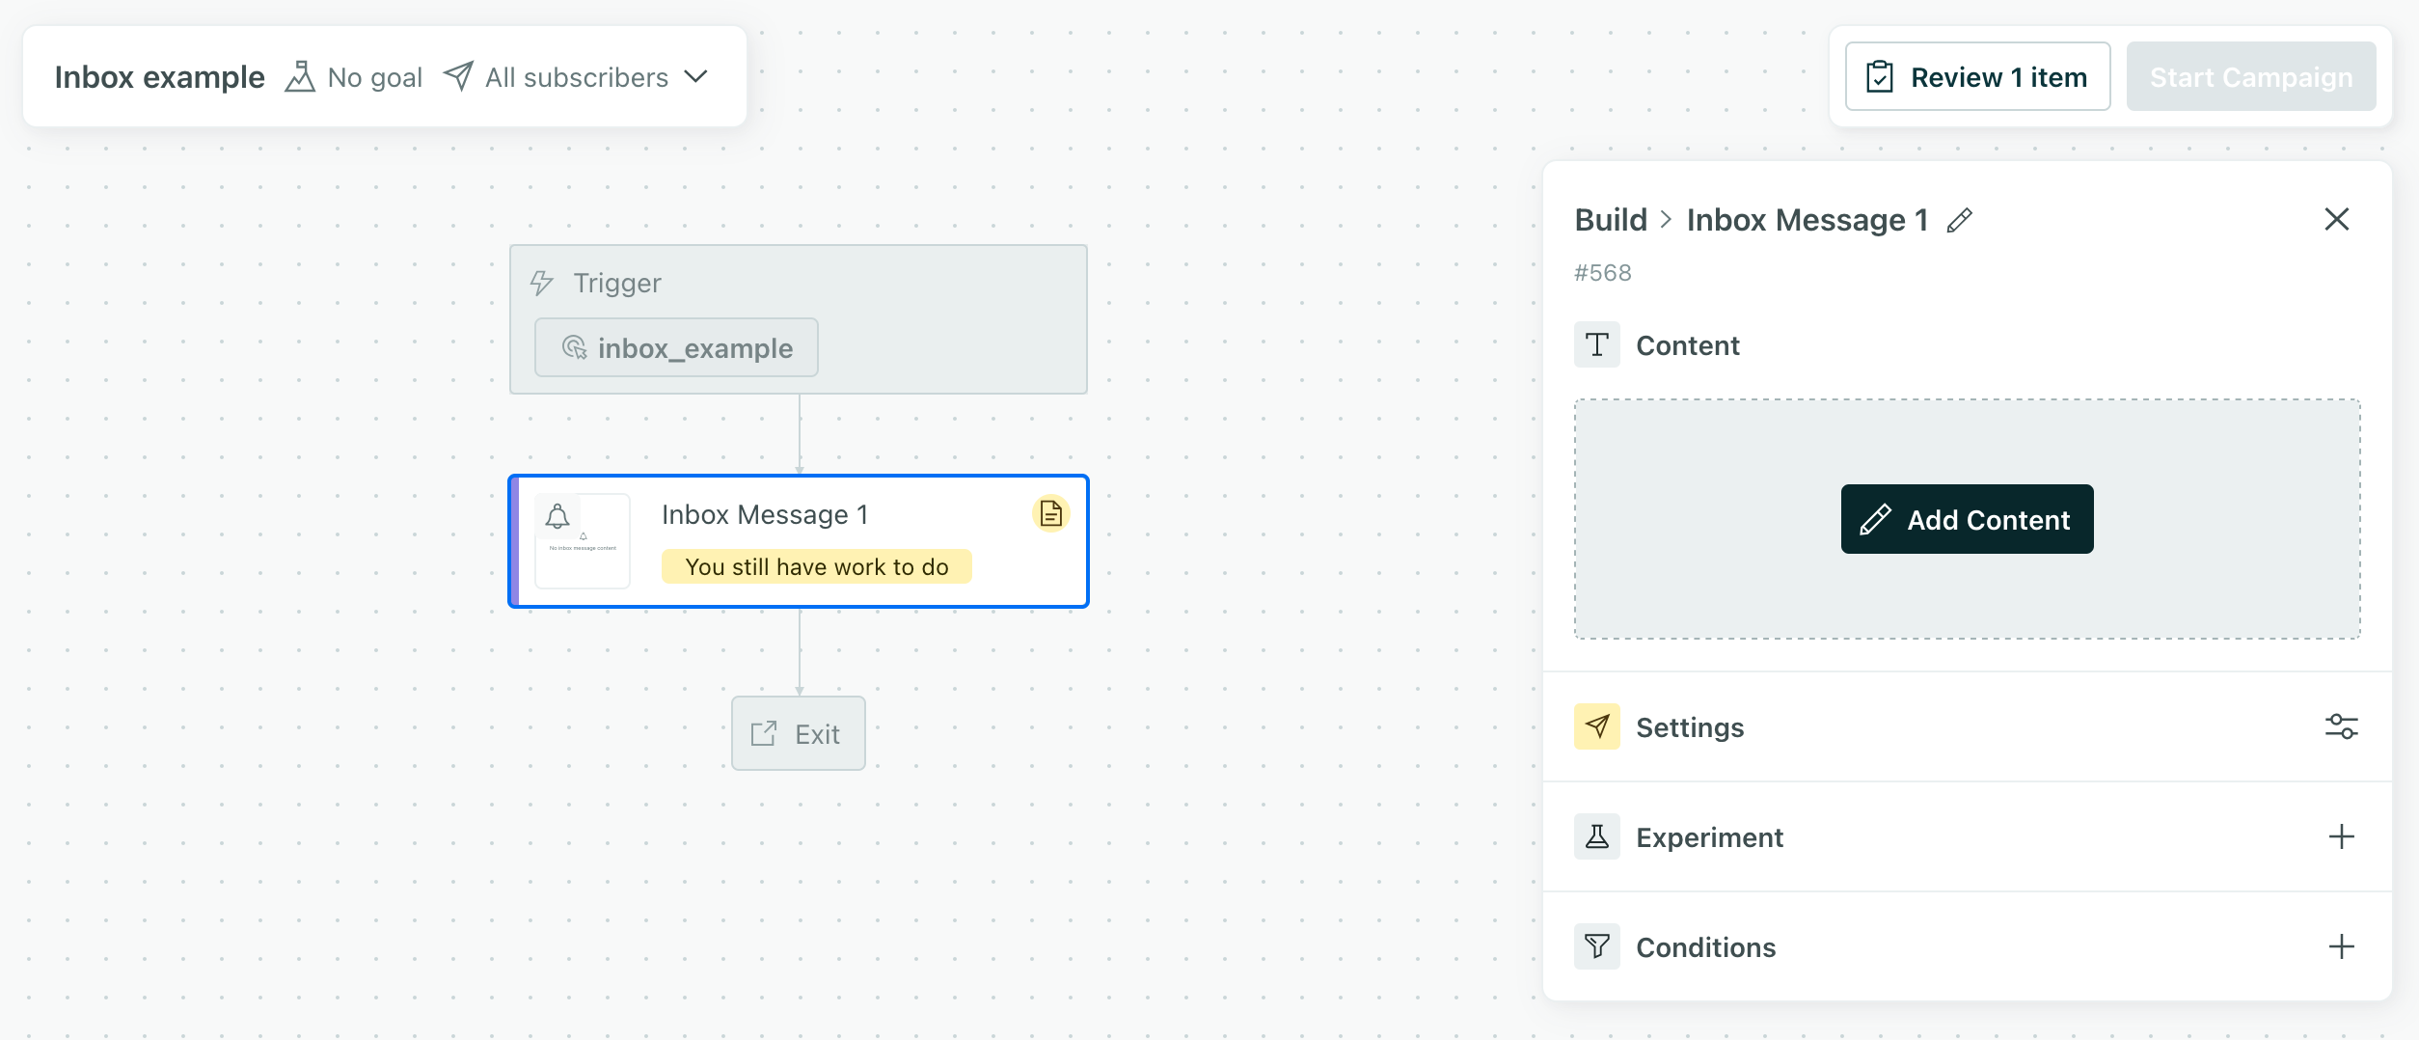
Task: Click the pencil icon to rename Inbox Message 1
Action: tap(1958, 220)
